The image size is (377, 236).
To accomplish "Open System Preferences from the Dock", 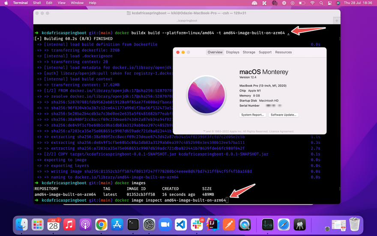I will click(x=149, y=225).
